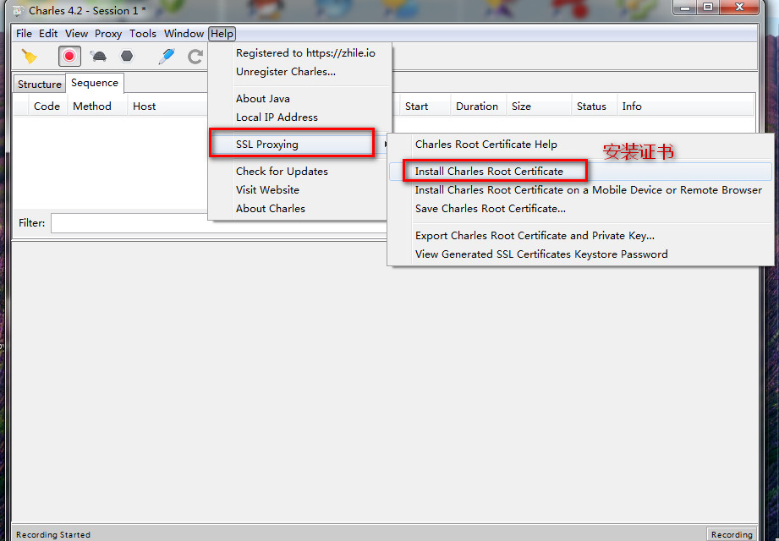Select the pen compose icon
Viewport: 779px width, 541px height.
coord(167,56)
